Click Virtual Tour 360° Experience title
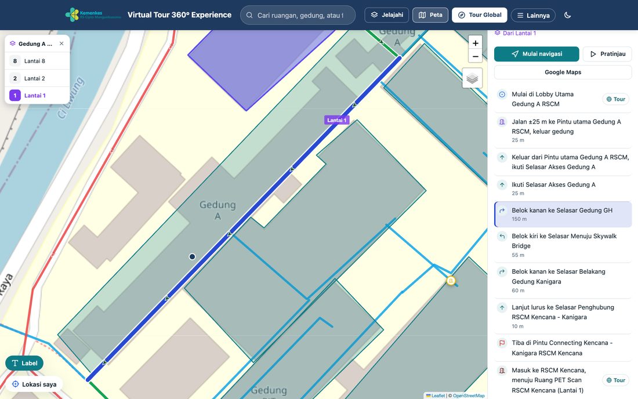Viewport: 638px width, 399px height. click(179, 14)
